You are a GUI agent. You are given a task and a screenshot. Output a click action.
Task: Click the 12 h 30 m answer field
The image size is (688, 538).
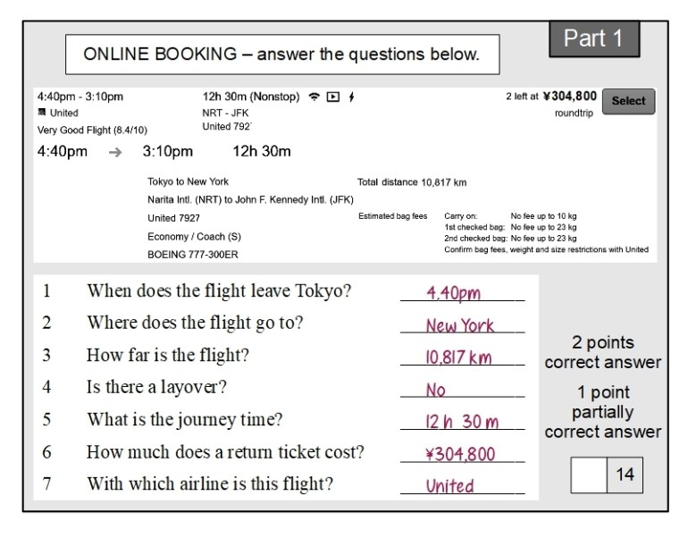coord(462,422)
